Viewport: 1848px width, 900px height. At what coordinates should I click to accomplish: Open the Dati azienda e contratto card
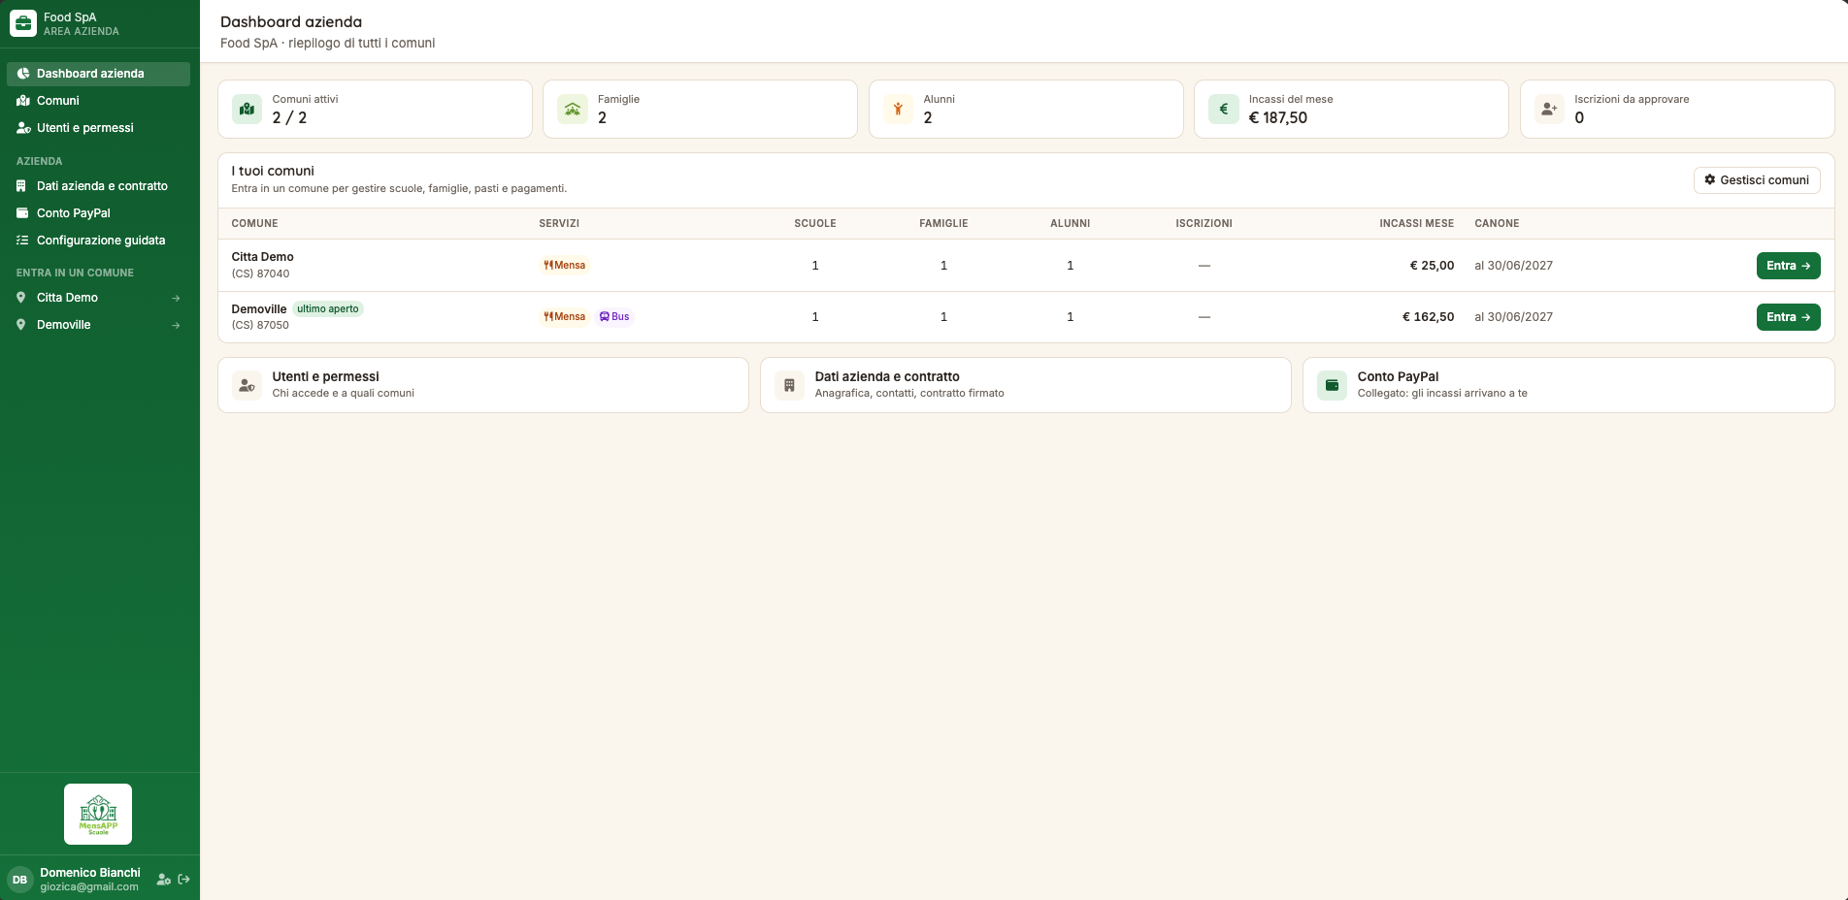[1025, 385]
